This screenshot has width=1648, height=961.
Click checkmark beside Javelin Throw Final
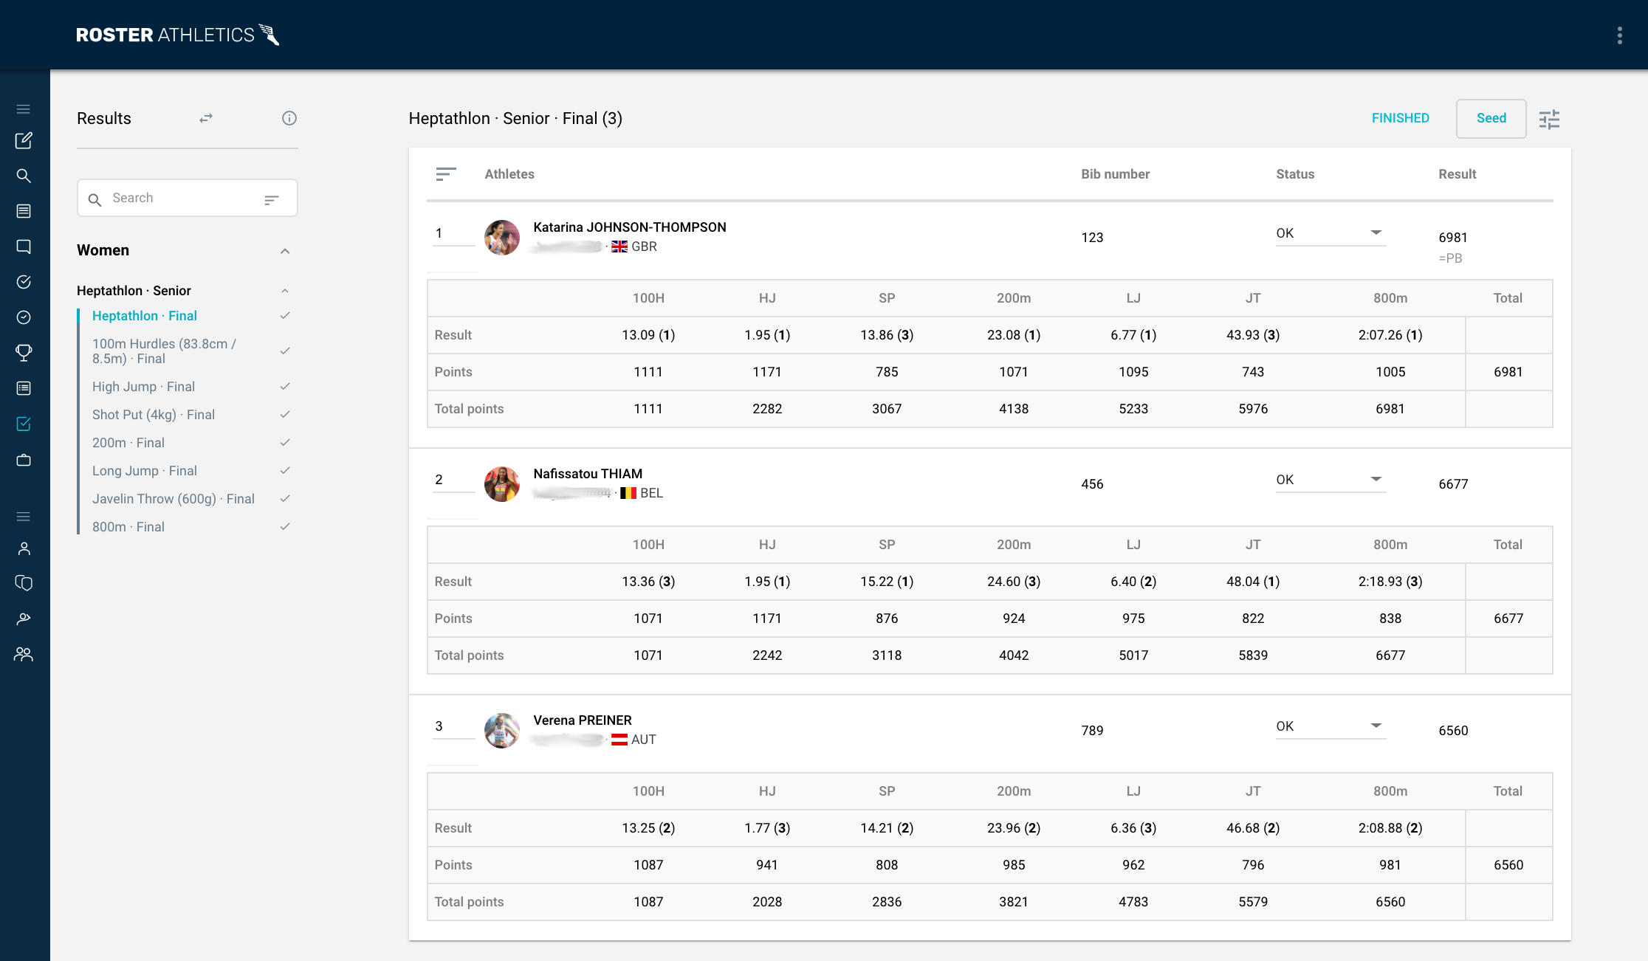tap(285, 498)
